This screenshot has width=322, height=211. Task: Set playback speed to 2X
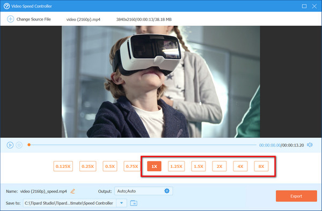click(219, 166)
